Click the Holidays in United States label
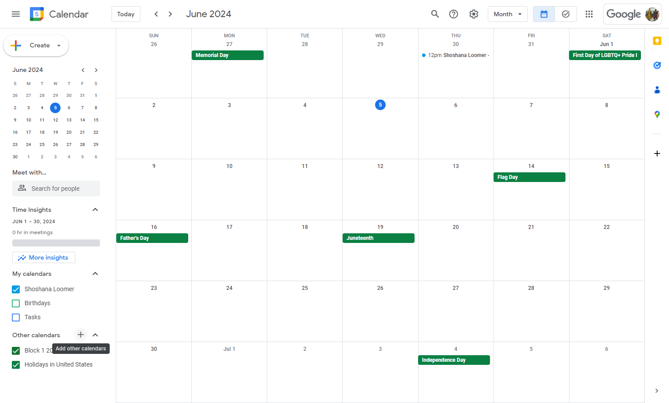The image size is (669, 403). [x=58, y=364]
